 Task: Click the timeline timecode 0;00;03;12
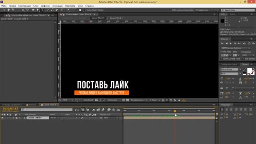coord(10,108)
